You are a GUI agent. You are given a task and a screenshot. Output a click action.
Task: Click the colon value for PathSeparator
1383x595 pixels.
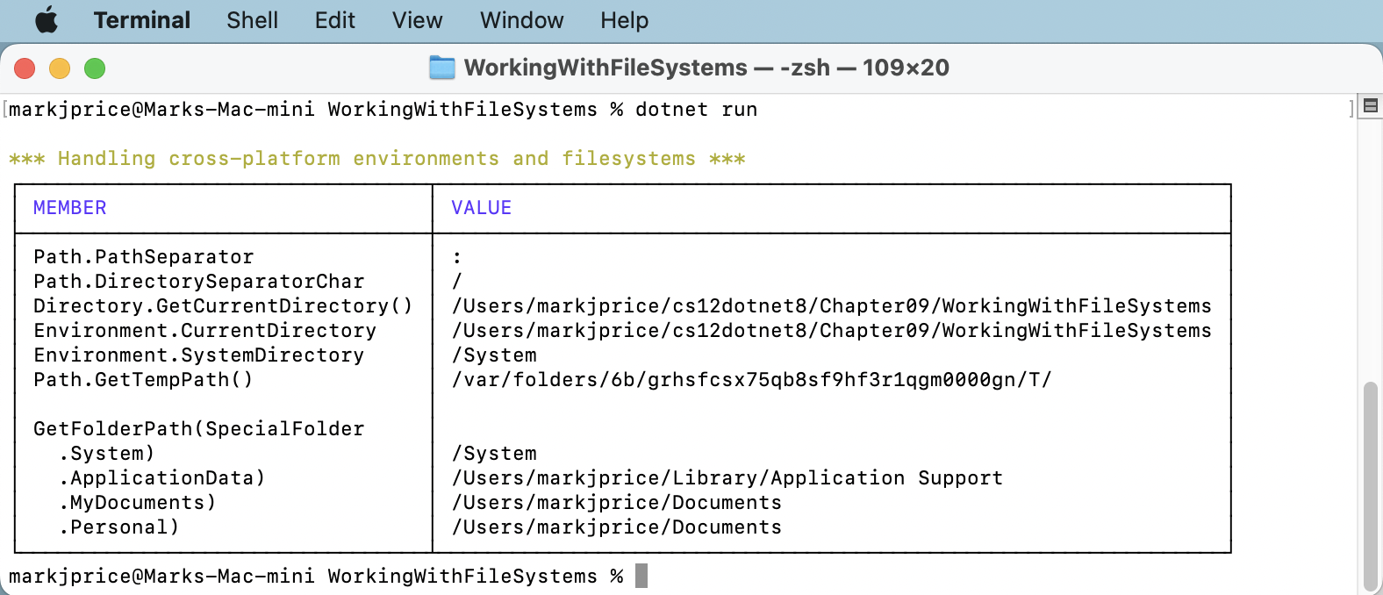click(x=457, y=257)
